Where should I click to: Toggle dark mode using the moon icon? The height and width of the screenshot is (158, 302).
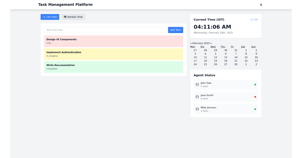[x=261, y=5]
